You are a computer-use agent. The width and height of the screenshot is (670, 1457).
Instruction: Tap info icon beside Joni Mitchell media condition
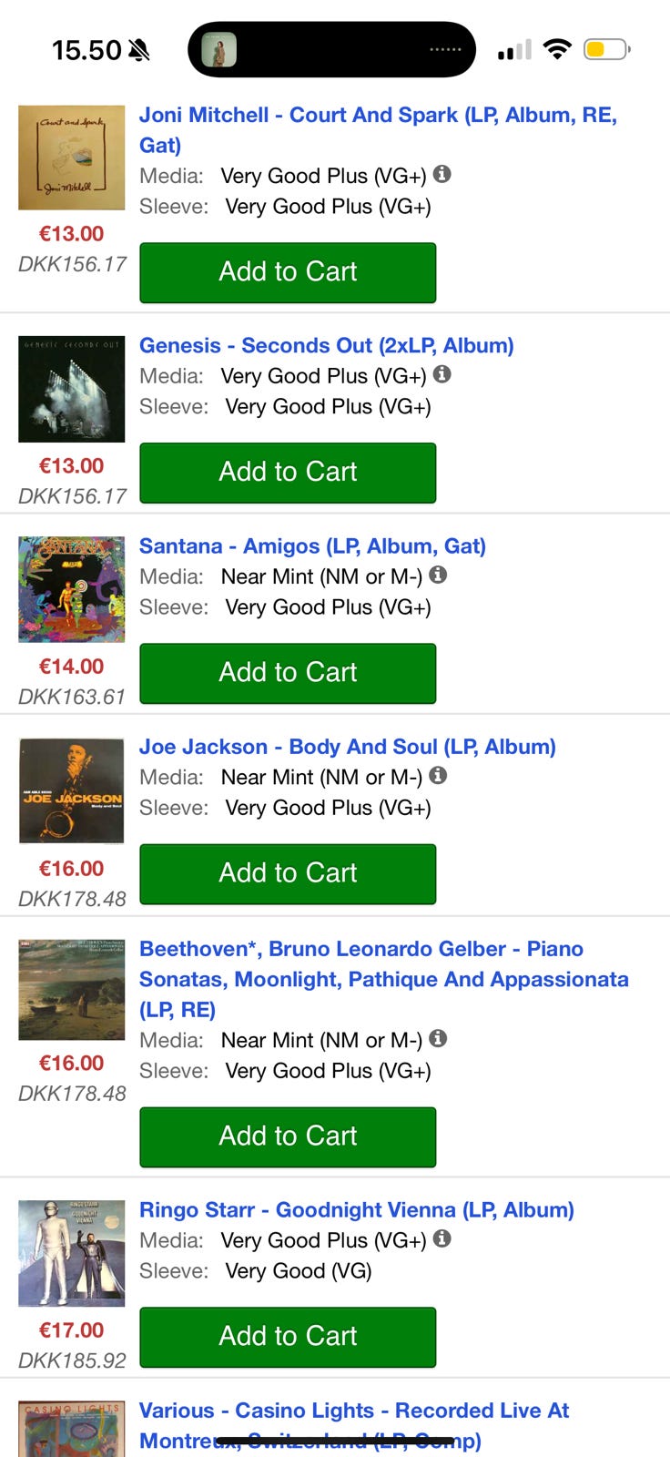click(x=442, y=174)
